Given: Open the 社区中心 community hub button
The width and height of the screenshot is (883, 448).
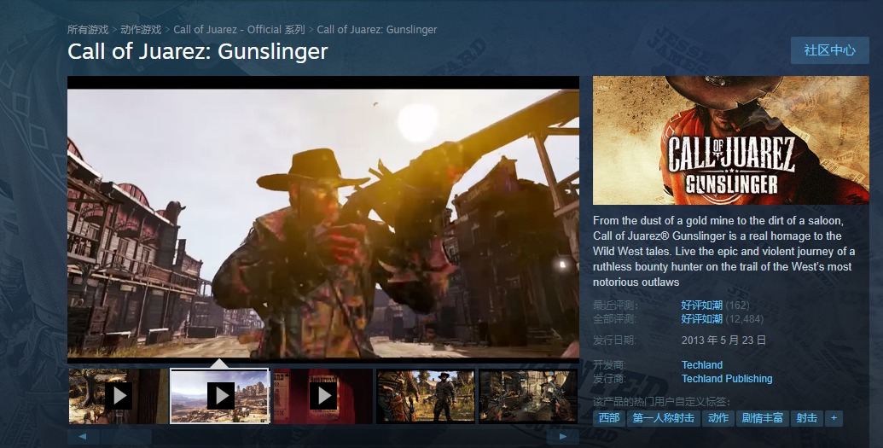Looking at the screenshot, I should click(x=829, y=50).
